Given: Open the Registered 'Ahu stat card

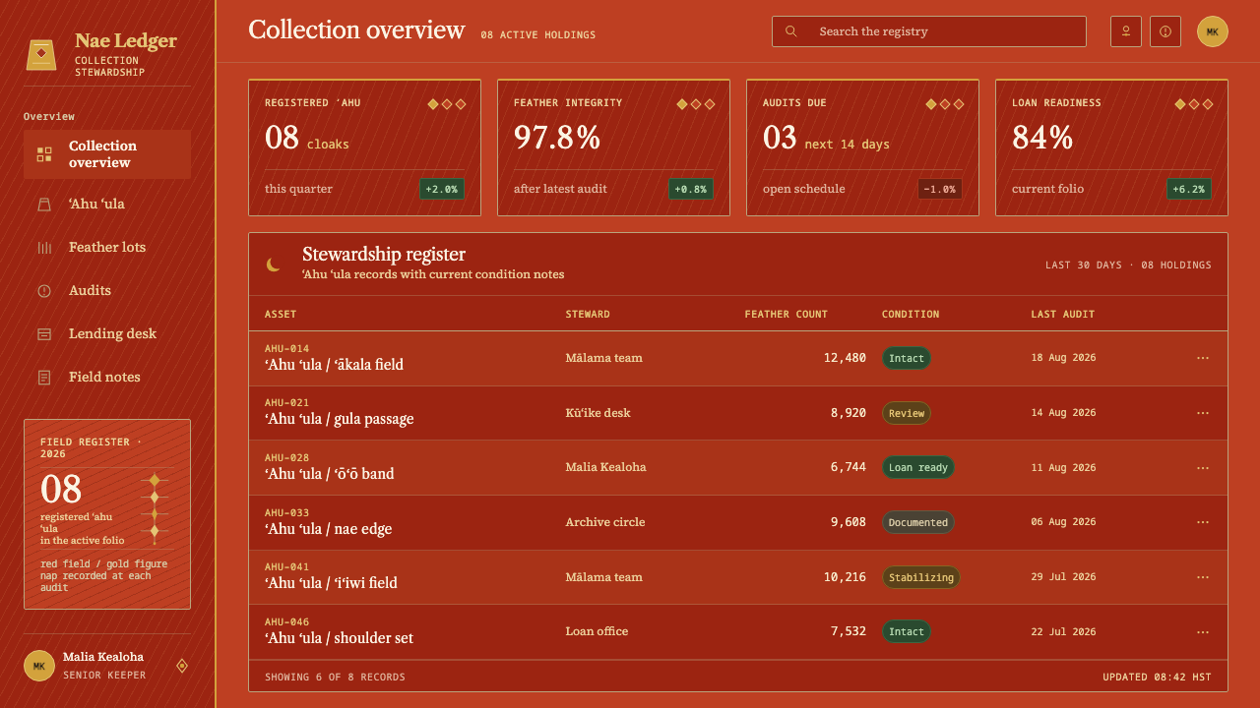Looking at the screenshot, I should point(364,147).
